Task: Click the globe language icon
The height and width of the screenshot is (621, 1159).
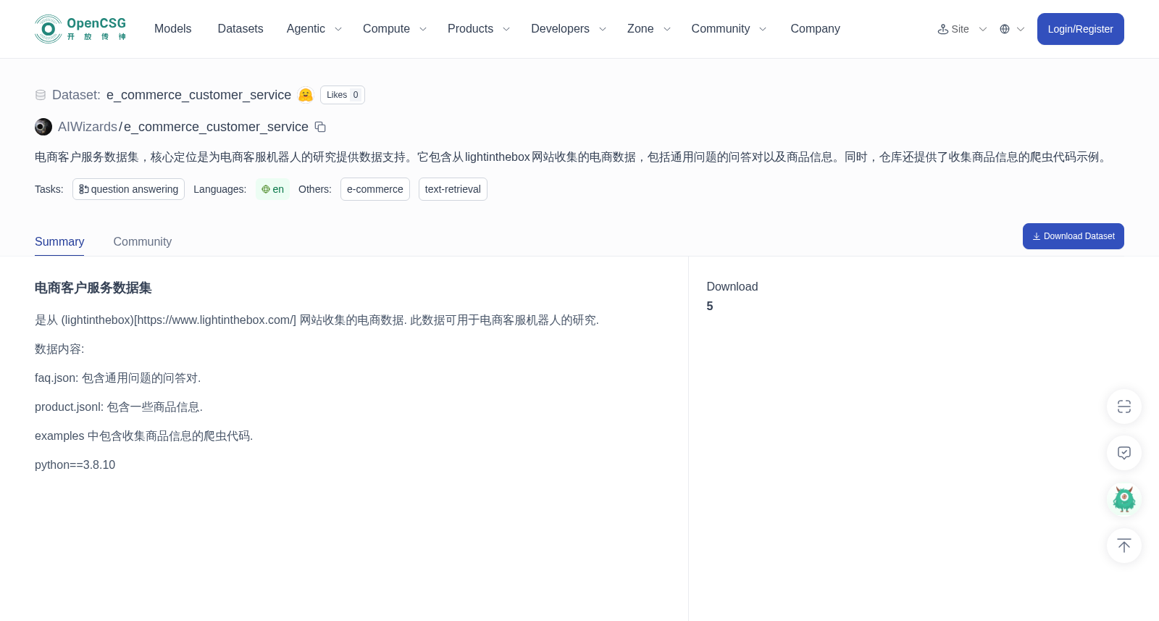Action: (1005, 29)
